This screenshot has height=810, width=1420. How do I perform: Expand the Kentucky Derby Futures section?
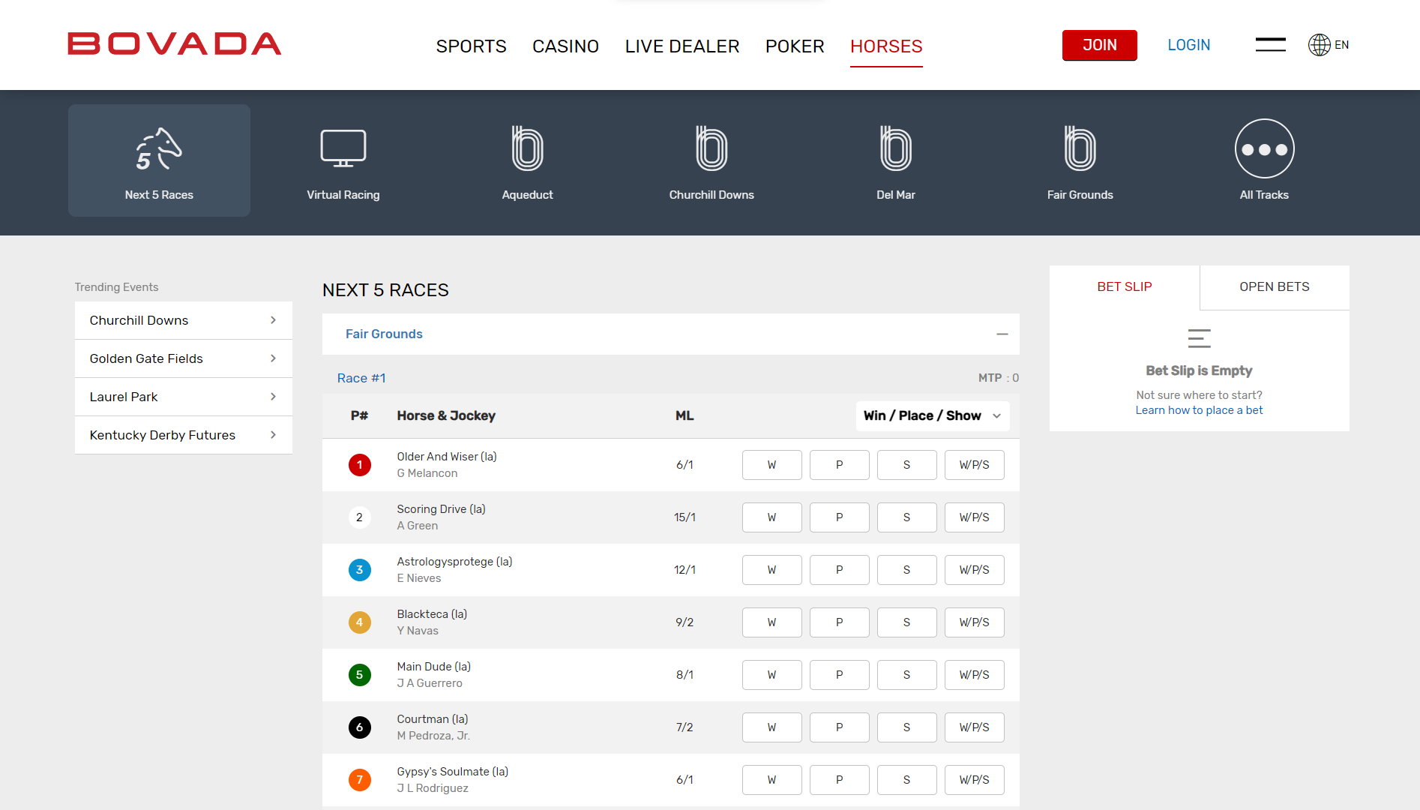(x=183, y=435)
